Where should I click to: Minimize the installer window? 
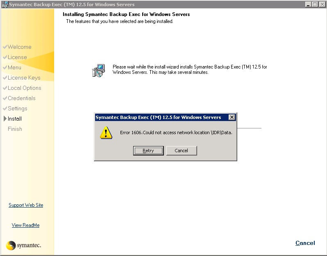[x=308, y=4]
